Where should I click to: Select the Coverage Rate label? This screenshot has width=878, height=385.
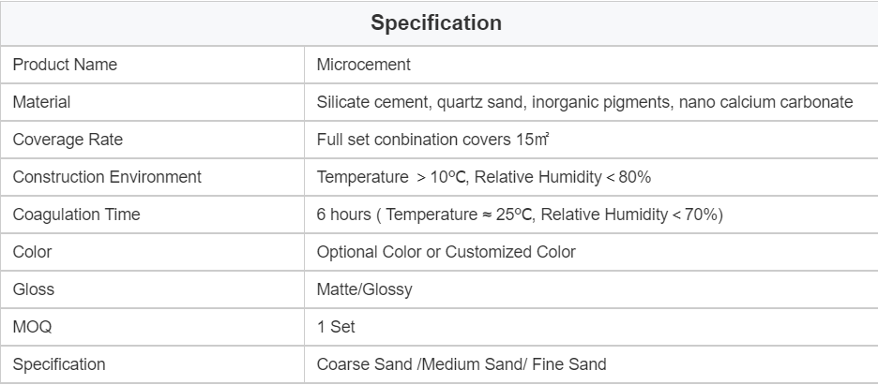click(x=68, y=140)
